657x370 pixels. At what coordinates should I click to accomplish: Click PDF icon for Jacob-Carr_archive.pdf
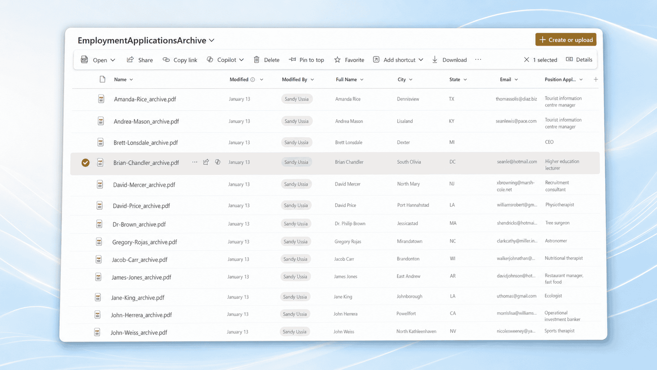click(x=99, y=259)
